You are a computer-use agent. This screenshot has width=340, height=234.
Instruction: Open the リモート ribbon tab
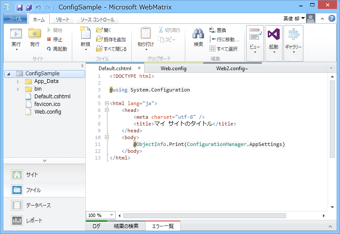click(62, 20)
